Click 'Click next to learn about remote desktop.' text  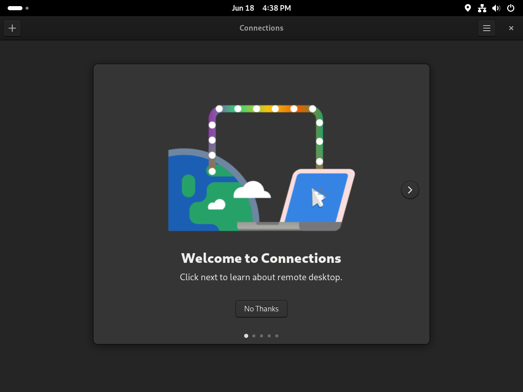pos(261,277)
